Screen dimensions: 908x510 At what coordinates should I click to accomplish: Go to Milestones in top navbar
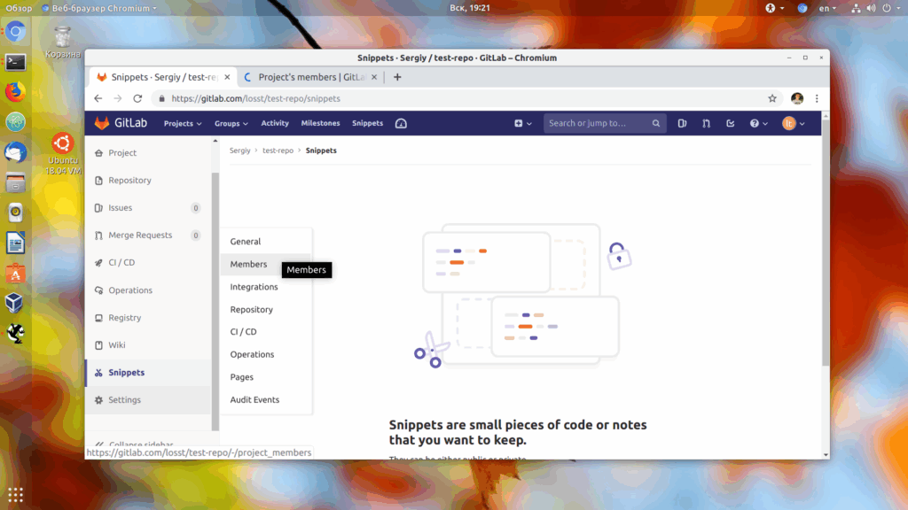coord(320,123)
